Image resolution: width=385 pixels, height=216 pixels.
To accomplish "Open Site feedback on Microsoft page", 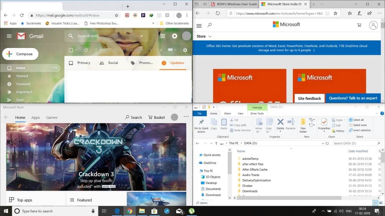I will pyautogui.click(x=309, y=98).
